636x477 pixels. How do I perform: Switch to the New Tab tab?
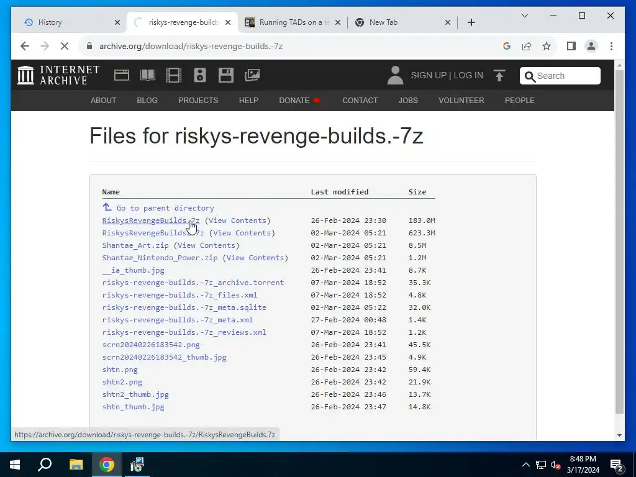402,22
